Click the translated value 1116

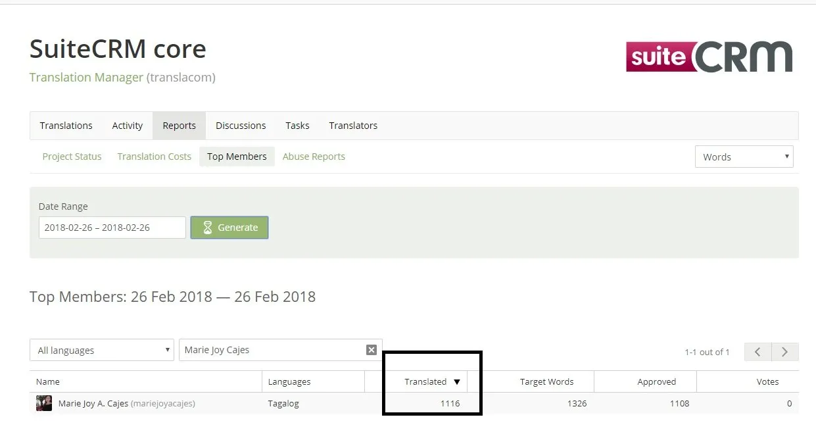[450, 403]
